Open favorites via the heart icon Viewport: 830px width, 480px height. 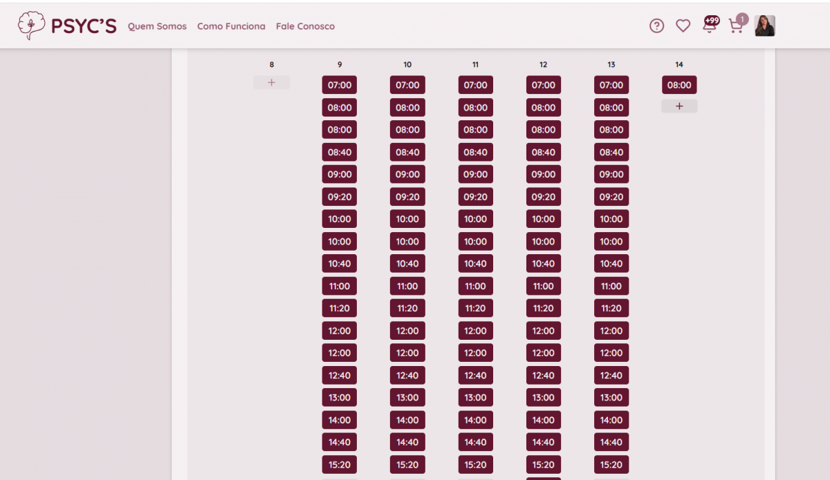click(683, 26)
